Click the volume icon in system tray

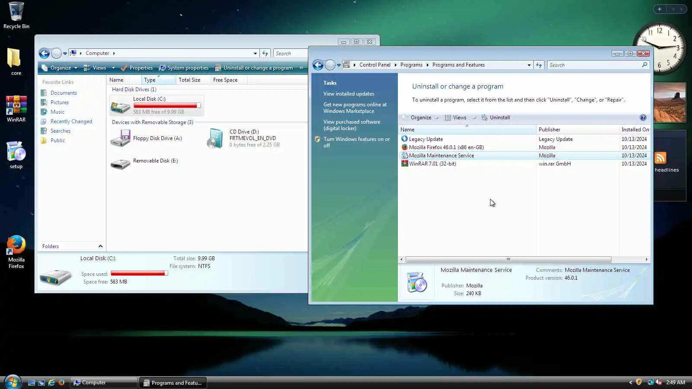coord(659,382)
